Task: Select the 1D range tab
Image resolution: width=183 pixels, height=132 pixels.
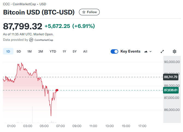Action: tap(8, 51)
